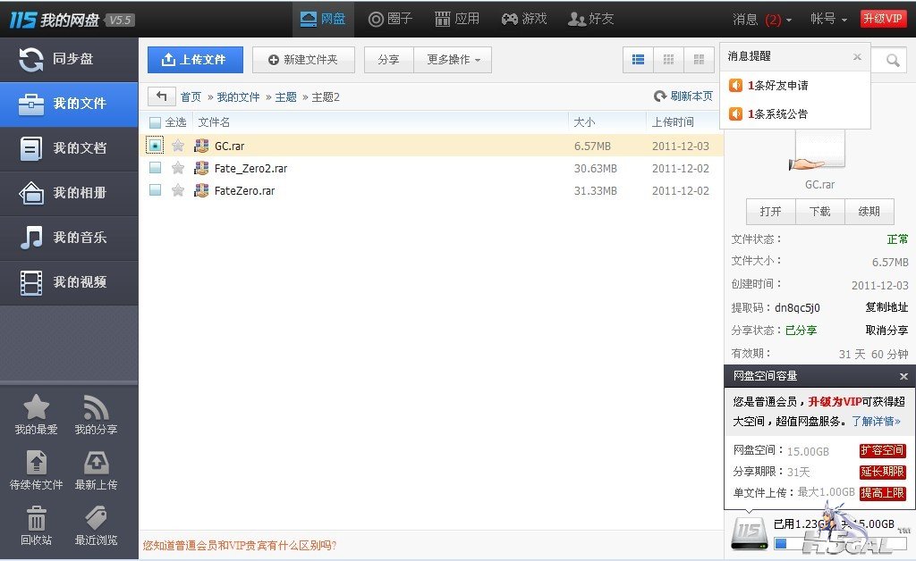Click the search magnifier icon
Viewport: 916px width, 561px height.
pyautogui.click(x=893, y=60)
